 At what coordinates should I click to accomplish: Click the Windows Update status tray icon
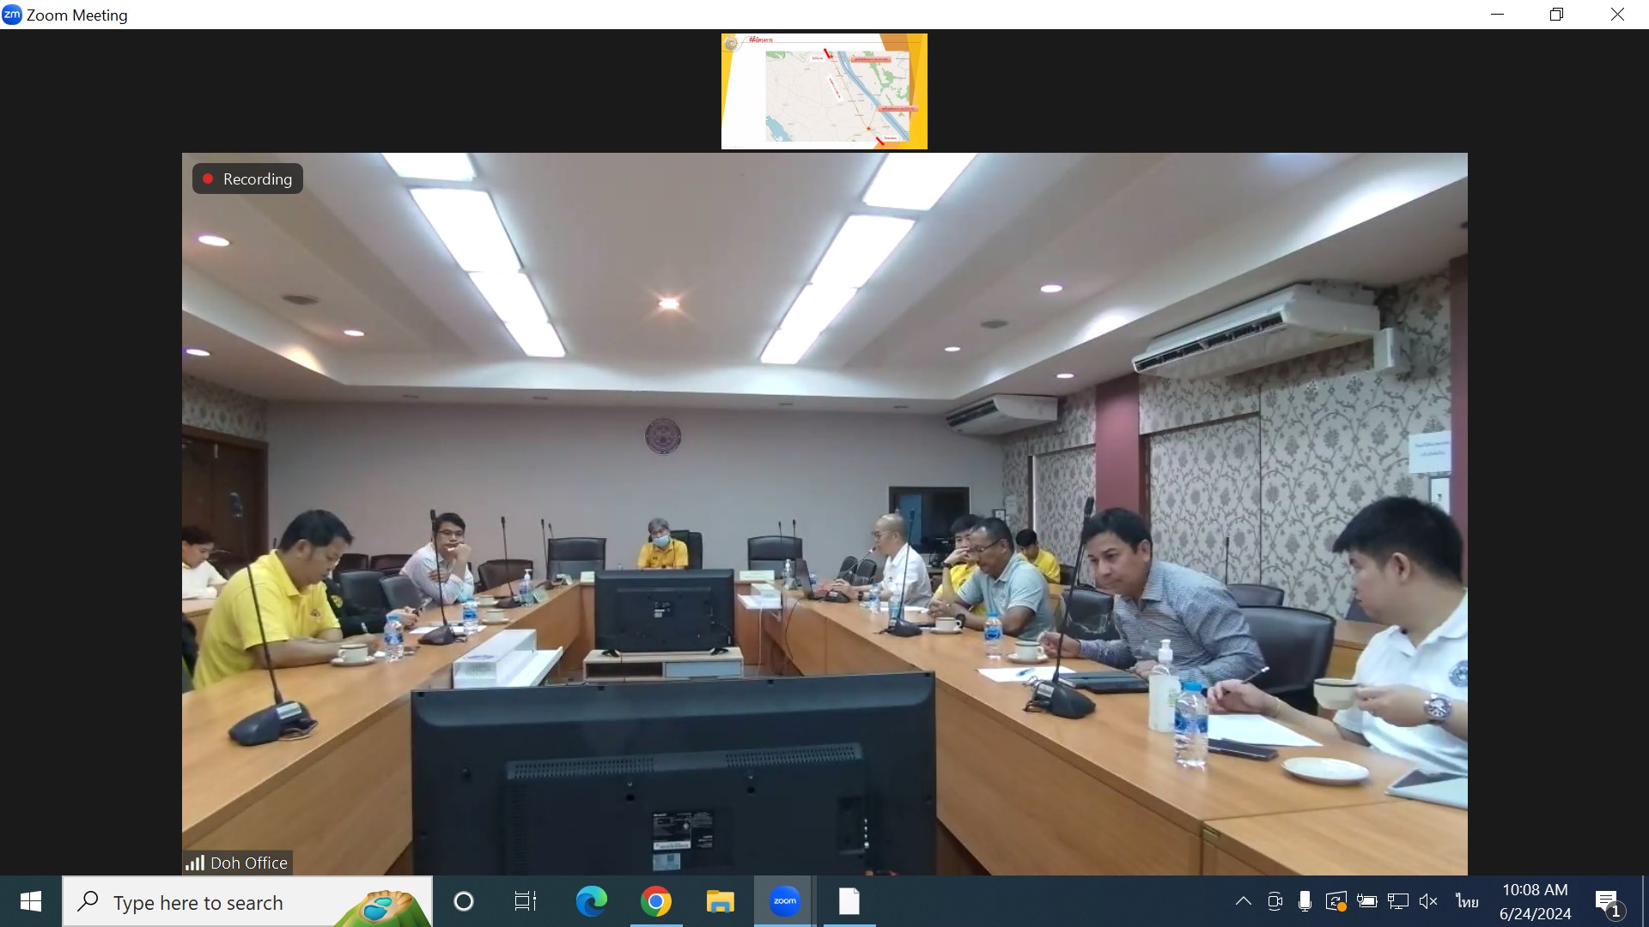coord(1336,901)
